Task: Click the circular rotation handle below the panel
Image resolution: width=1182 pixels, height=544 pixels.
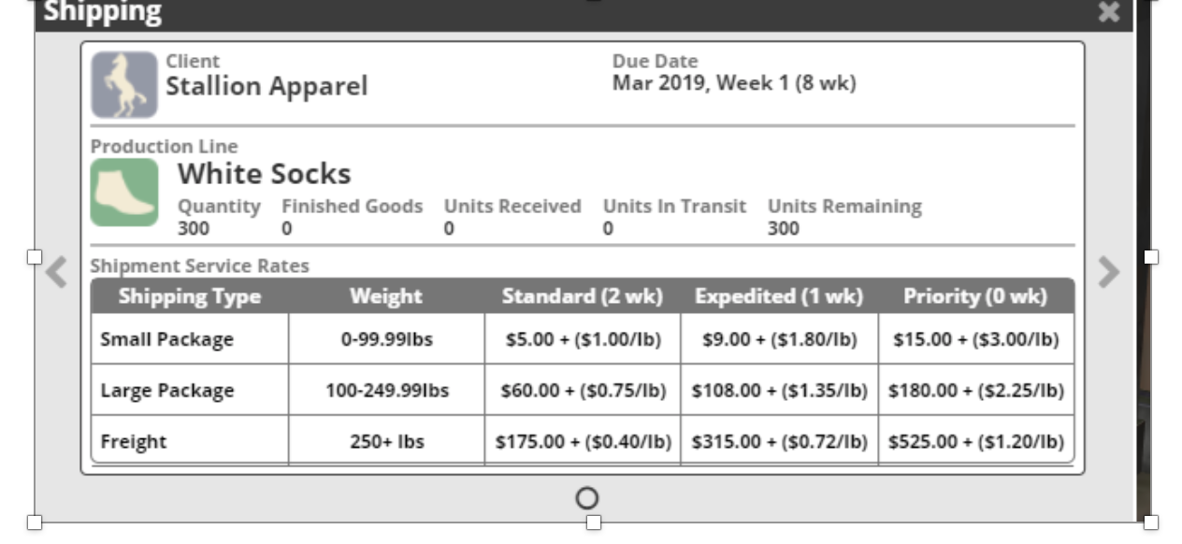Action: coord(587,498)
